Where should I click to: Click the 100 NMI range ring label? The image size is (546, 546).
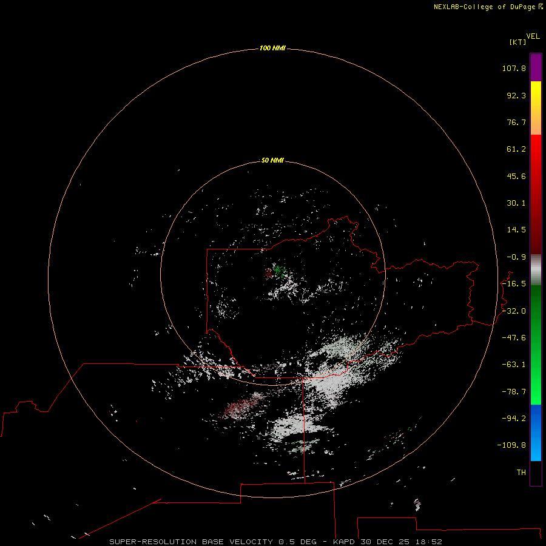click(272, 48)
